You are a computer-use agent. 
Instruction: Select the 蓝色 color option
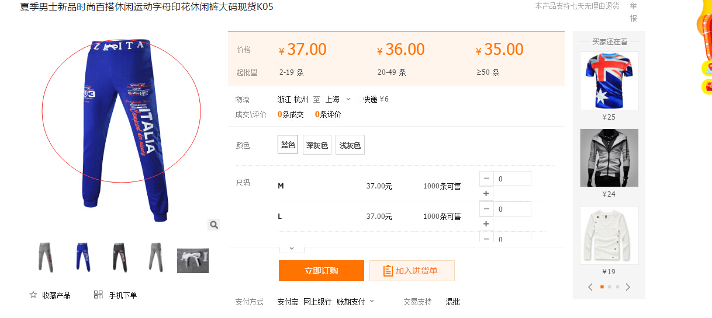coord(288,145)
